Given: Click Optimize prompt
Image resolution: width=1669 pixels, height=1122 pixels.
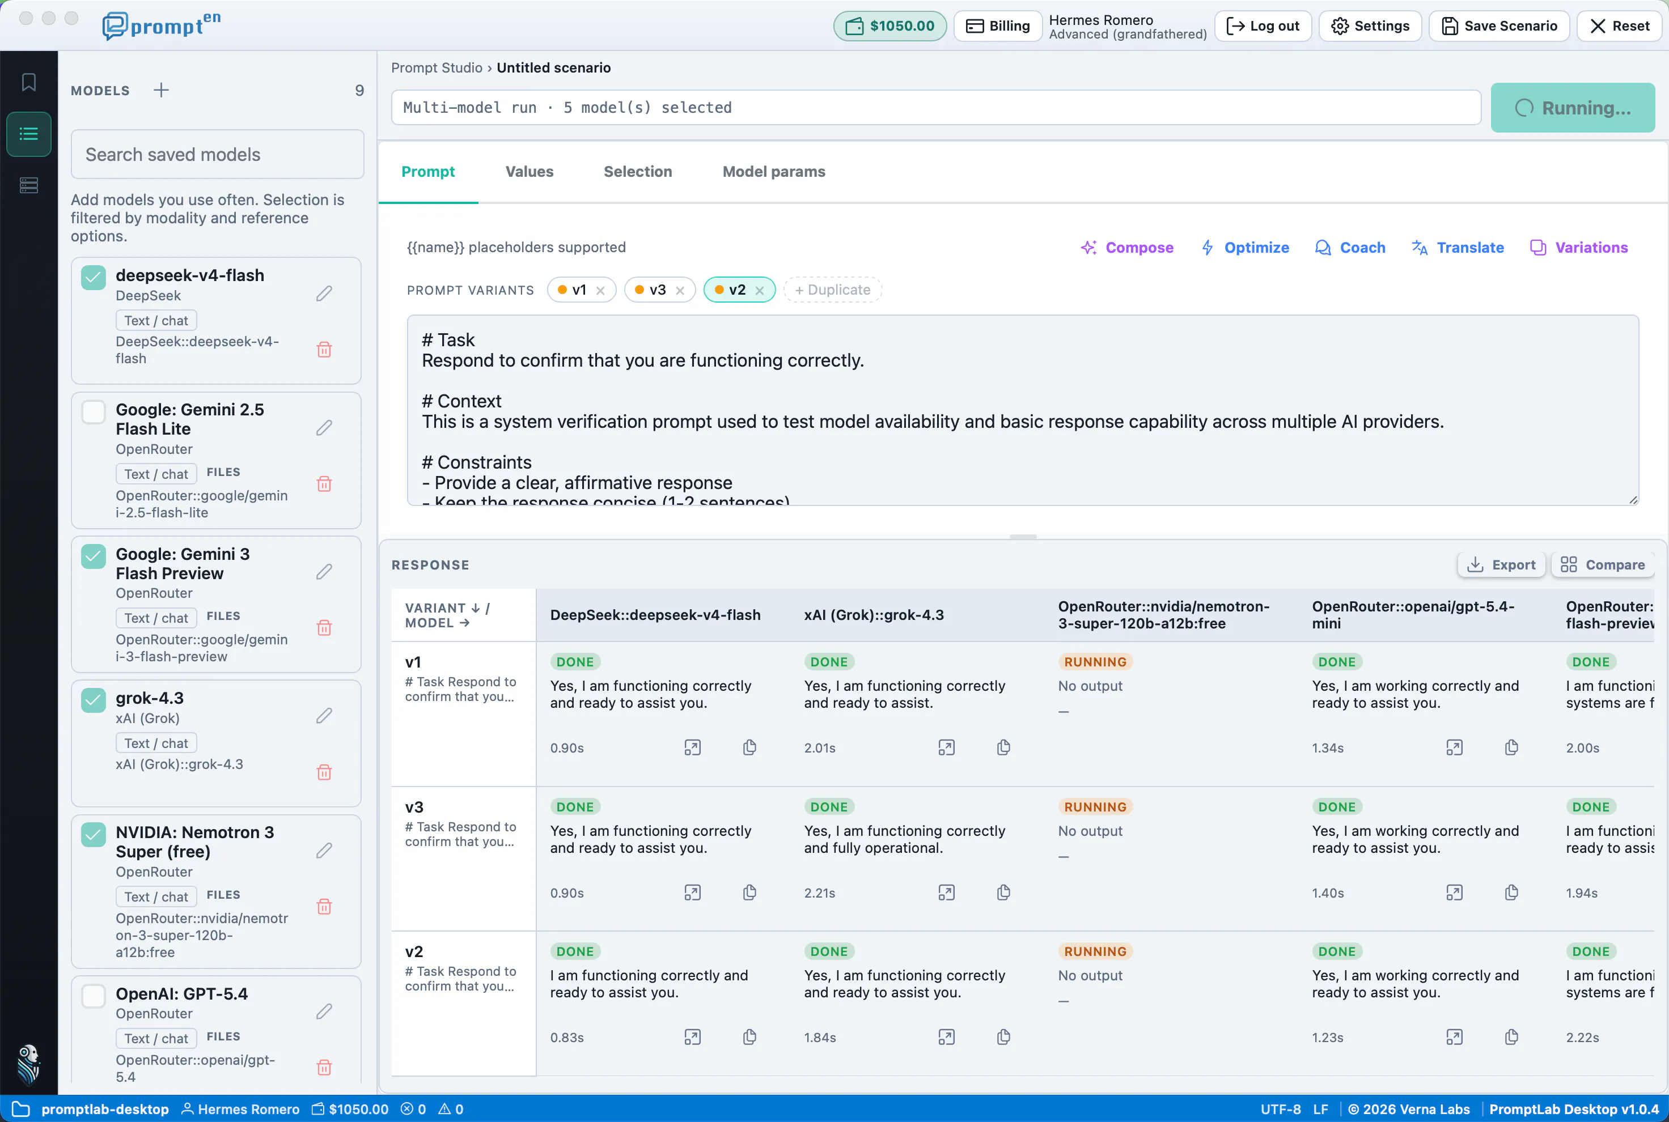Looking at the screenshot, I should coord(1246,248).
